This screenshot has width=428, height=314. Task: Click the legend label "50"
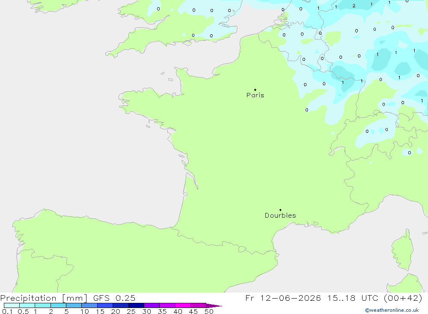coord(209,311)
